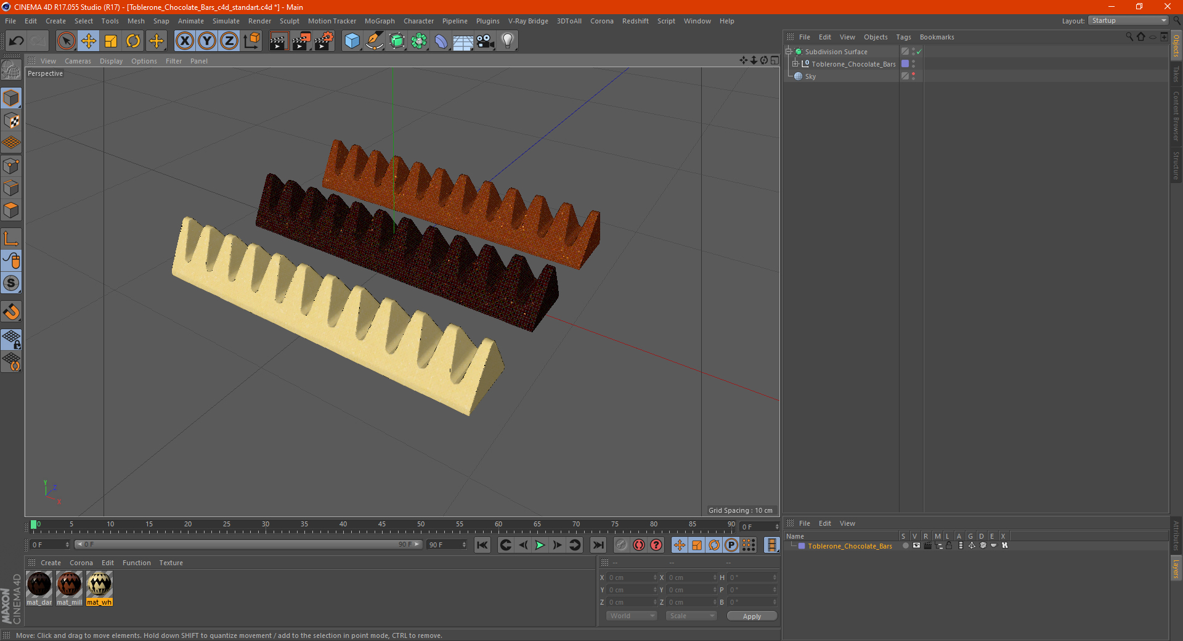Click frame 45 on the timeline ruler
The width and height of the screenshot is (1183, 641).
pyautogui.click(x=382, y=525)
